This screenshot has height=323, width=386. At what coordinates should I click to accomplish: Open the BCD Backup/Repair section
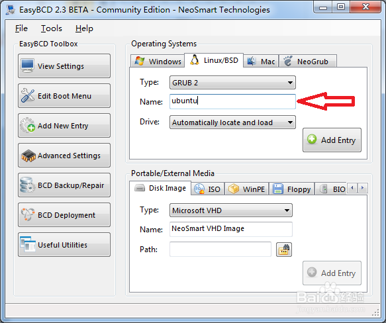click(x=64, y=185)
